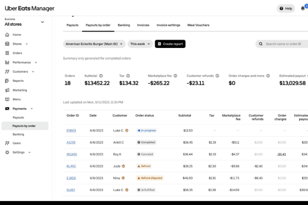Click the Completed status badge

(x=146, y=143)
